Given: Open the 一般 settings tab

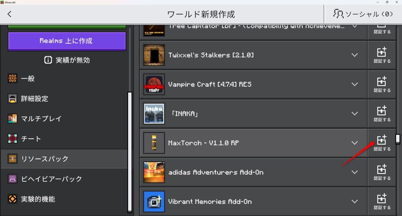Looking at the screenshot, I should coord(64,78).
